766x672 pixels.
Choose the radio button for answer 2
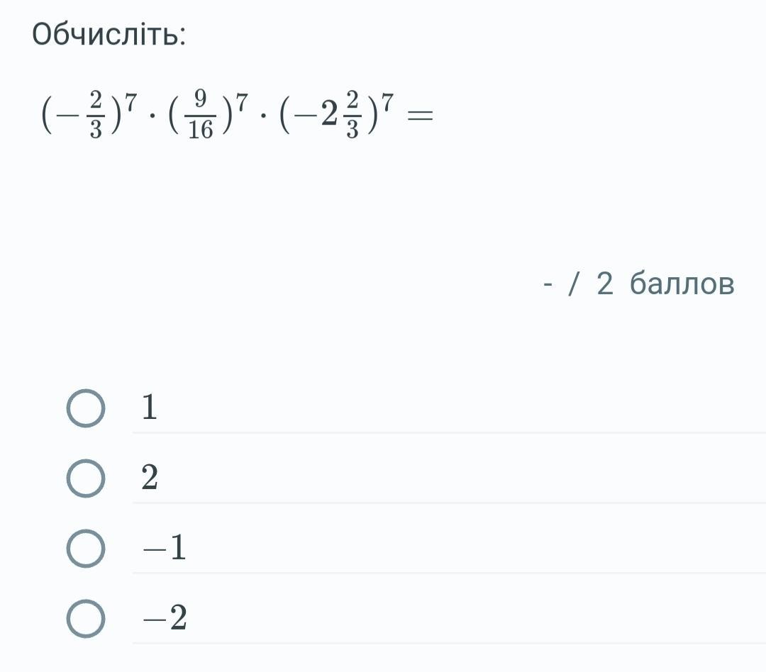[86, 478]
